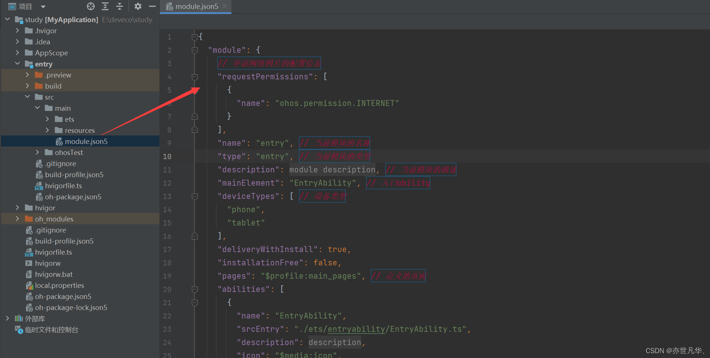
Task: Close the module.json5 editor tab
Action: click(x=225, y=6)
